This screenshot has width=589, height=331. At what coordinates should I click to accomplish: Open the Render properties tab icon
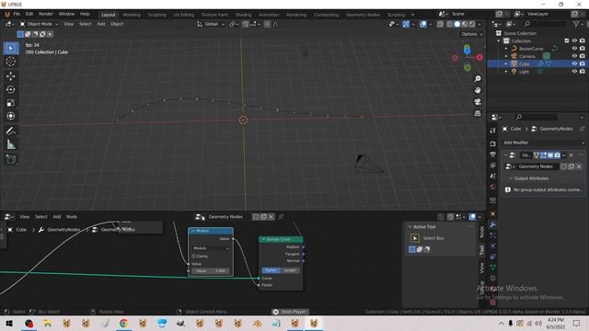[493, 144]
